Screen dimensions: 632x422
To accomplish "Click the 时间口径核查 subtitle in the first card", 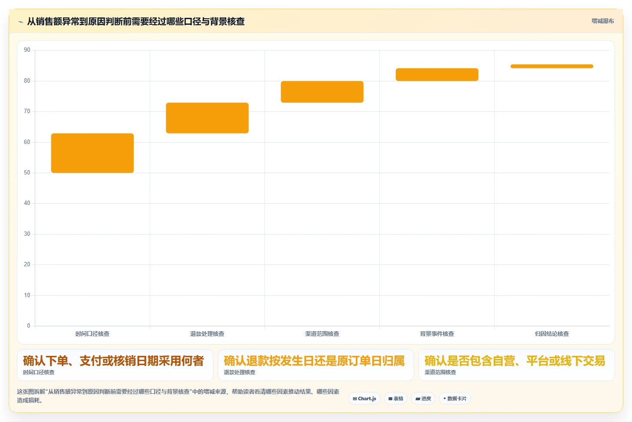I will point(39,372).
